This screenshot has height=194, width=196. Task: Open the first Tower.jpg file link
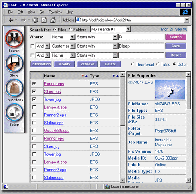point(53,99)
